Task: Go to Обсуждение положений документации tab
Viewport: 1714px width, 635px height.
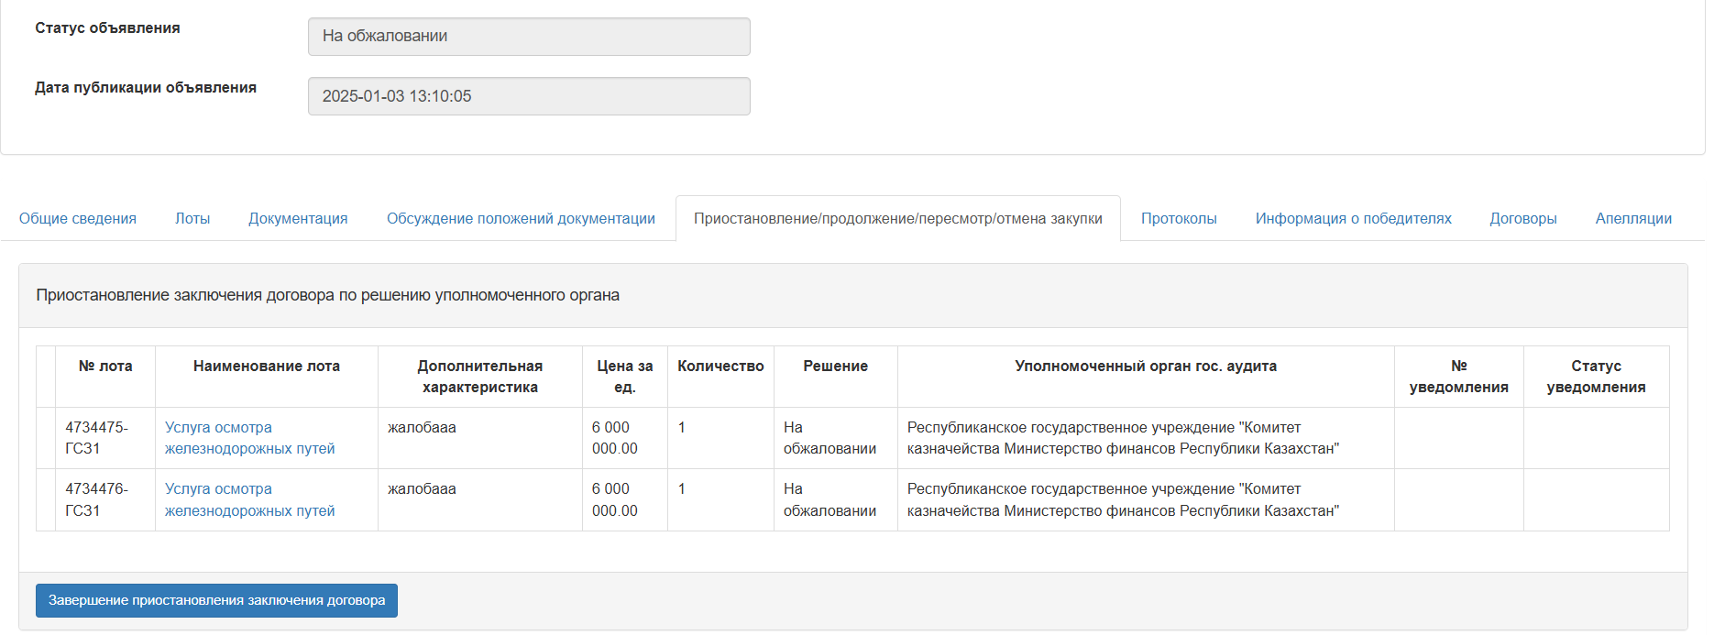Action: click(x=521, y=218)
